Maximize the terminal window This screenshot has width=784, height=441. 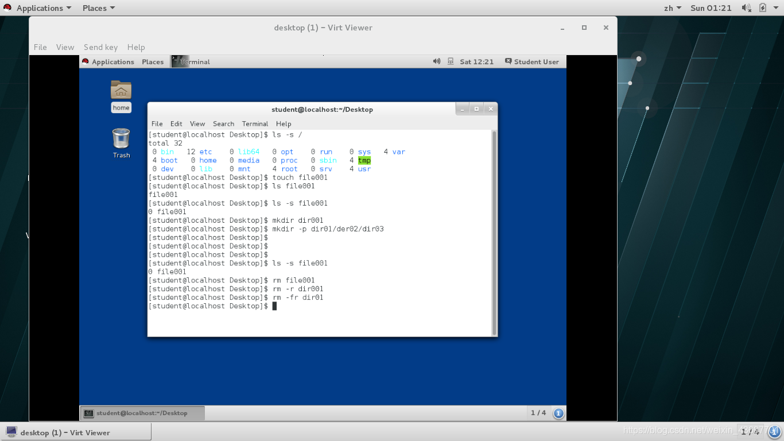(x=476, y=109)
